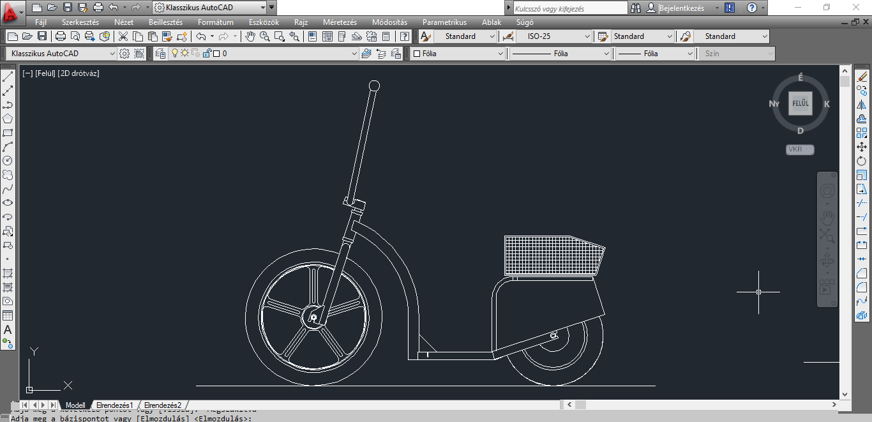Image resolution: width=872 pixels, height=422 pixels.
Task: Select the Polyline tool
Action: (8, 105)
